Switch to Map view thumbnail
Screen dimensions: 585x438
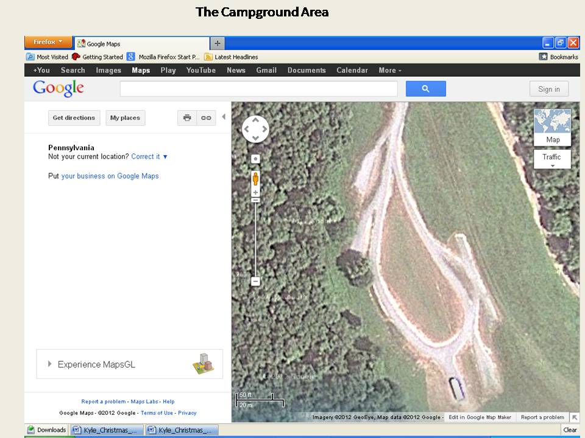552,127
